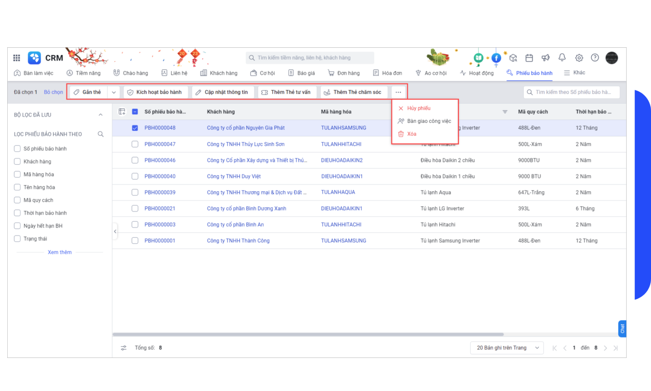The width and height of the screenshot is (651, 391).
Task: Click the filter icon in column header
Action: [x=505, y=112]
